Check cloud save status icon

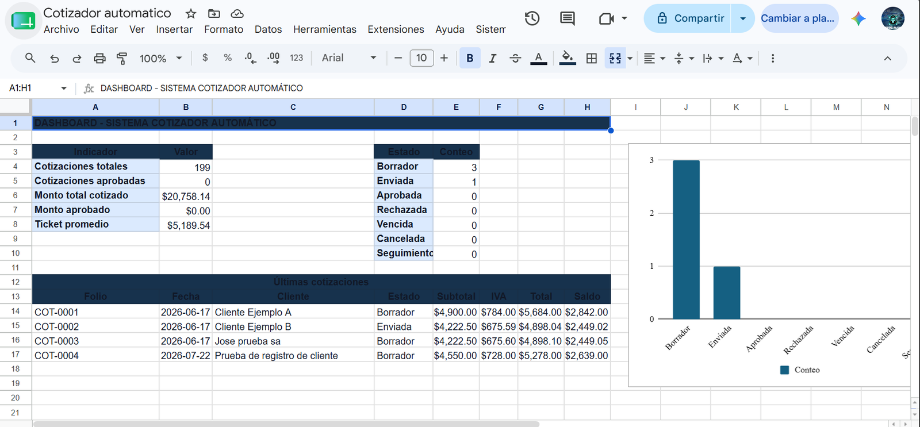point(237,13)
